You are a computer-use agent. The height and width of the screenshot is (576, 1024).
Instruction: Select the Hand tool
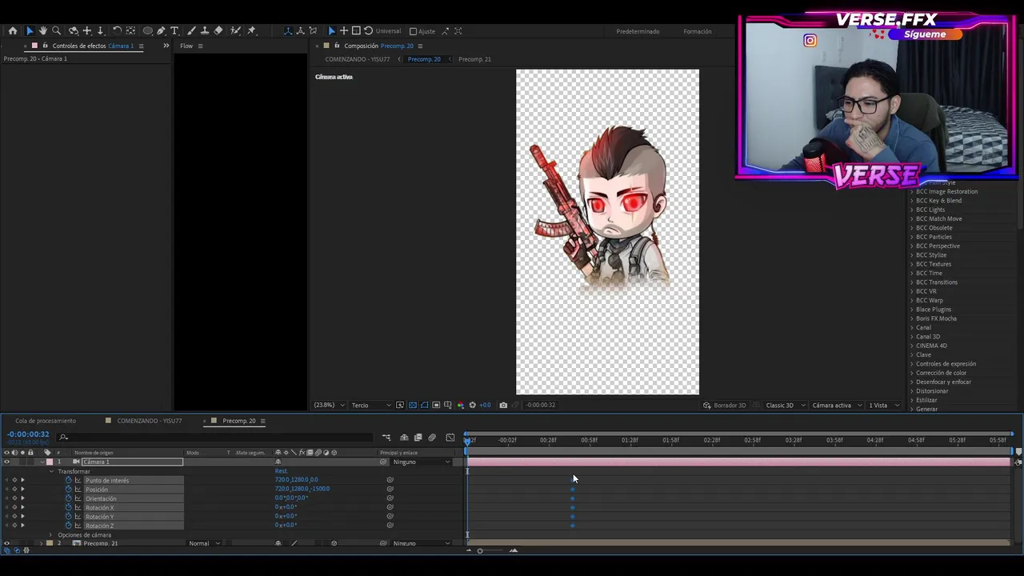[x=43, y=31]
